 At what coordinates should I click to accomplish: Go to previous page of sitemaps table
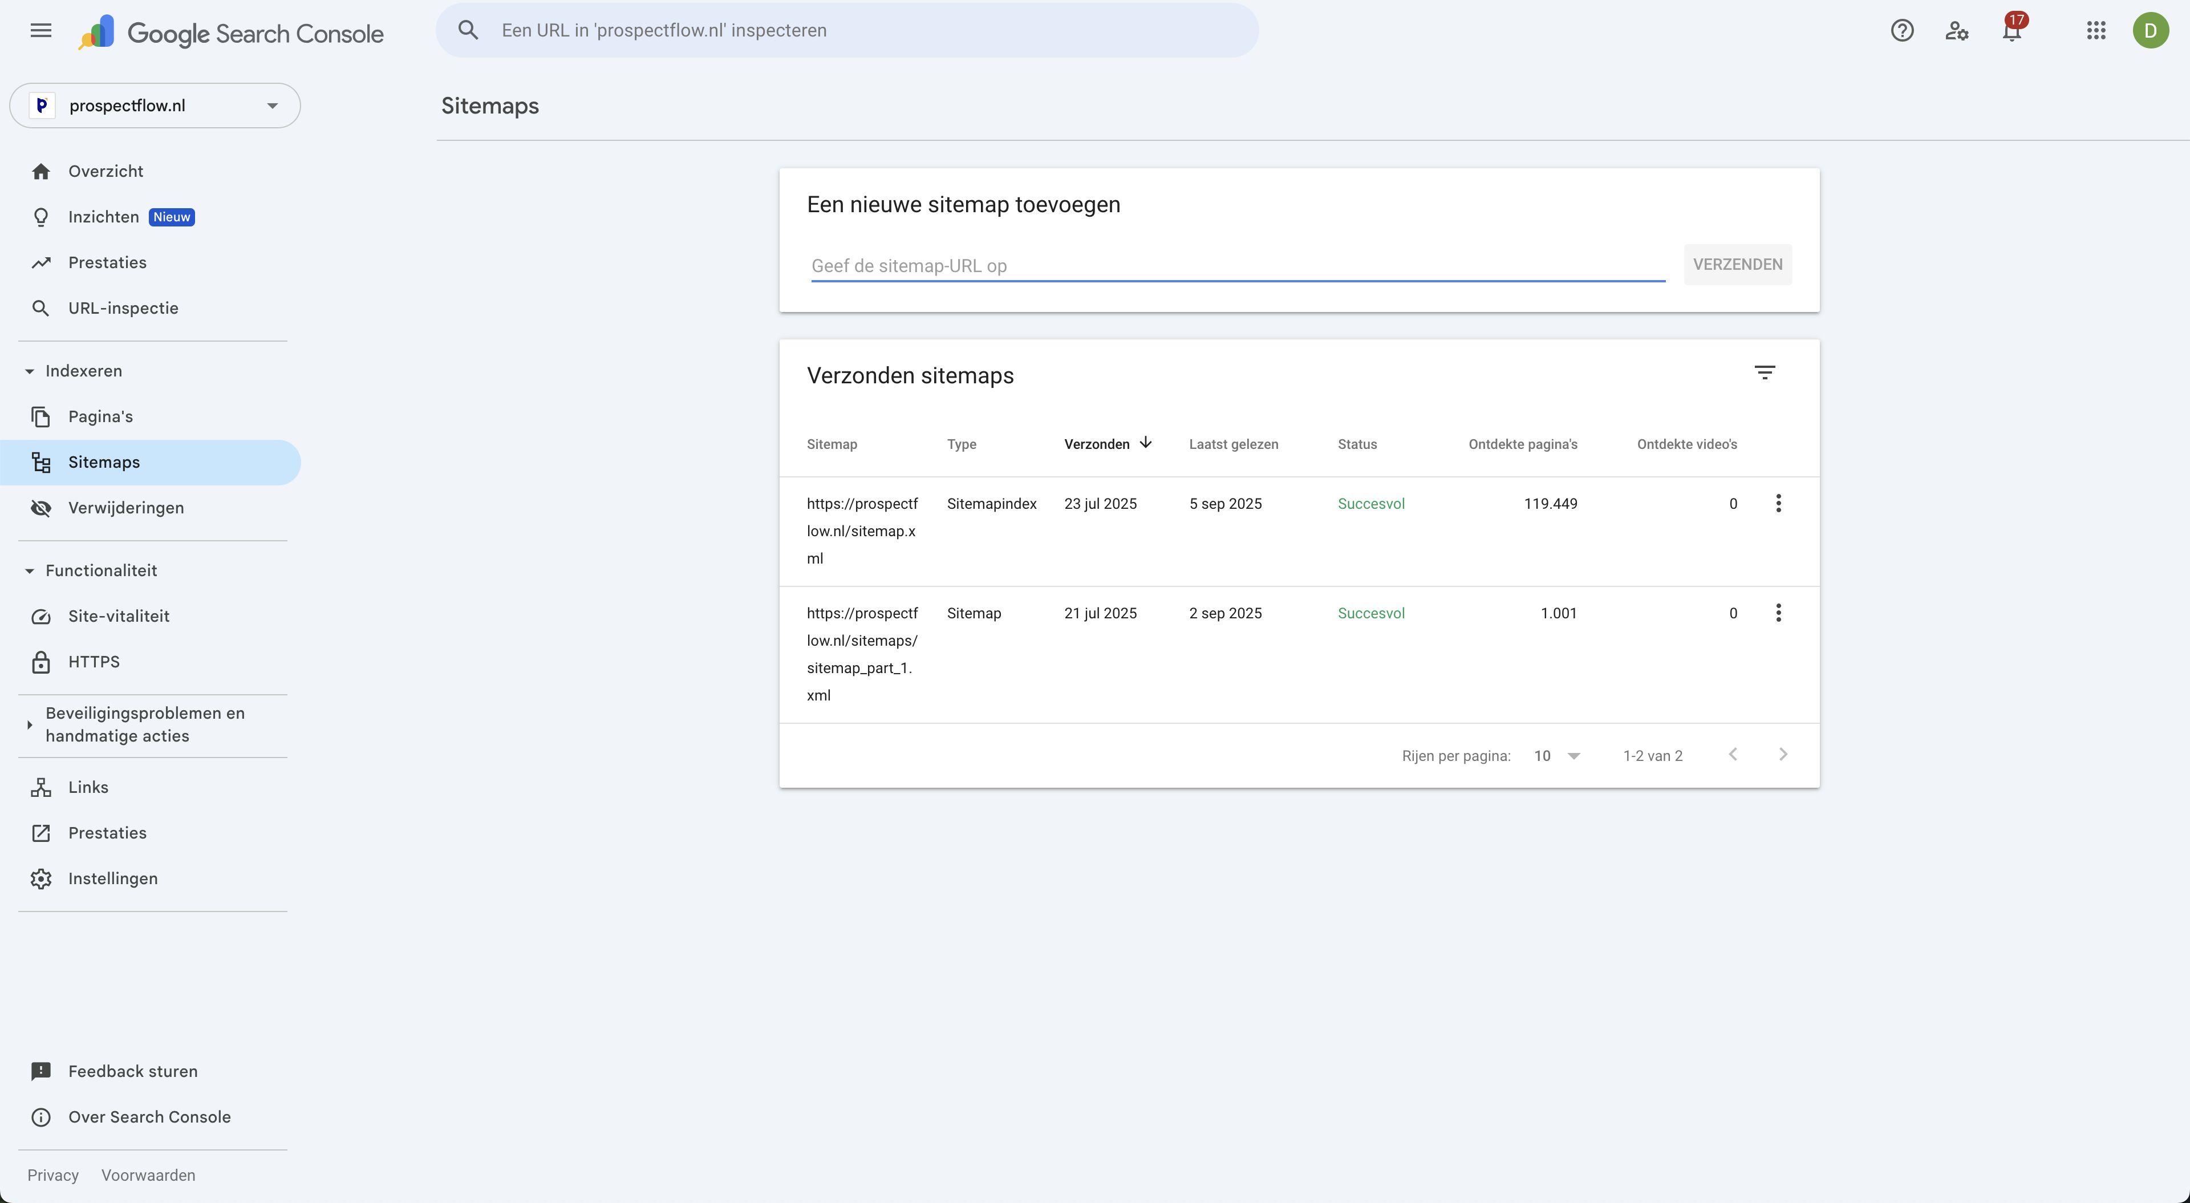click(1733, 754)
